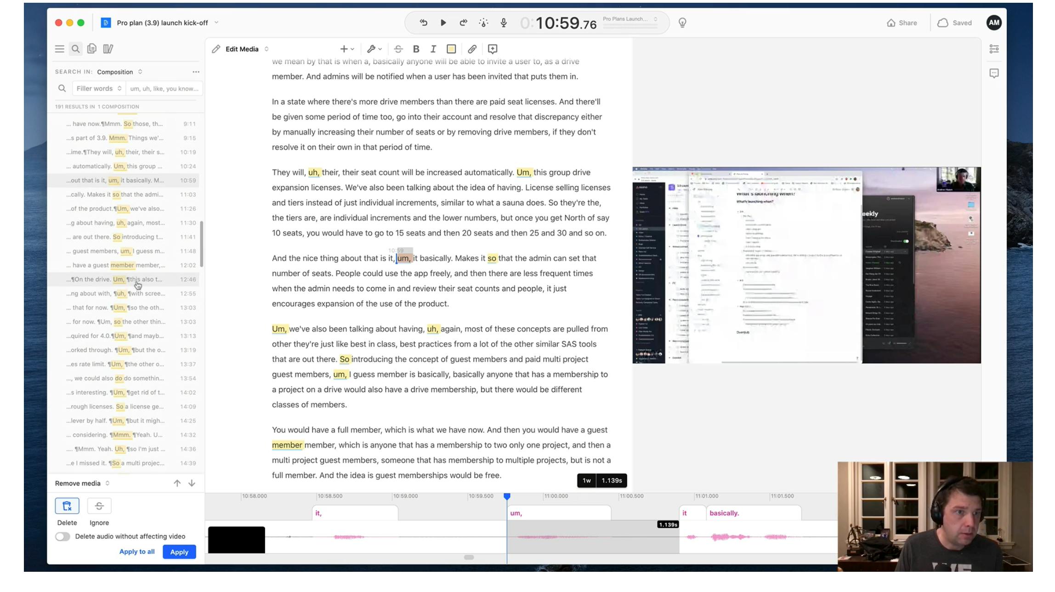The width and height of the screenshot is (1055, 592).
Task: Toggle strikethrough formatting
Action: tap(398, 49)
